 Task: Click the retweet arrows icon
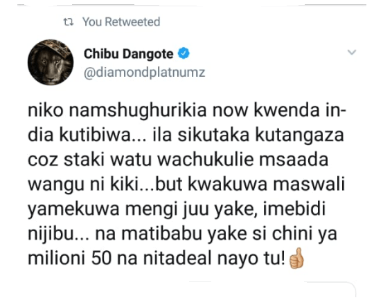tap(69, 22)
